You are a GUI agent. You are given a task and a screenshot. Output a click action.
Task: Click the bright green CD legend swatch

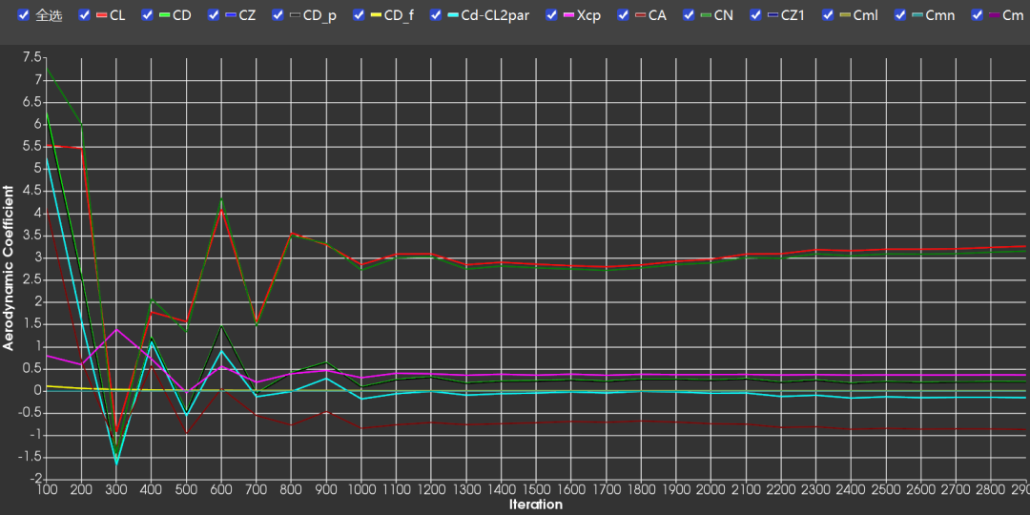166,15
